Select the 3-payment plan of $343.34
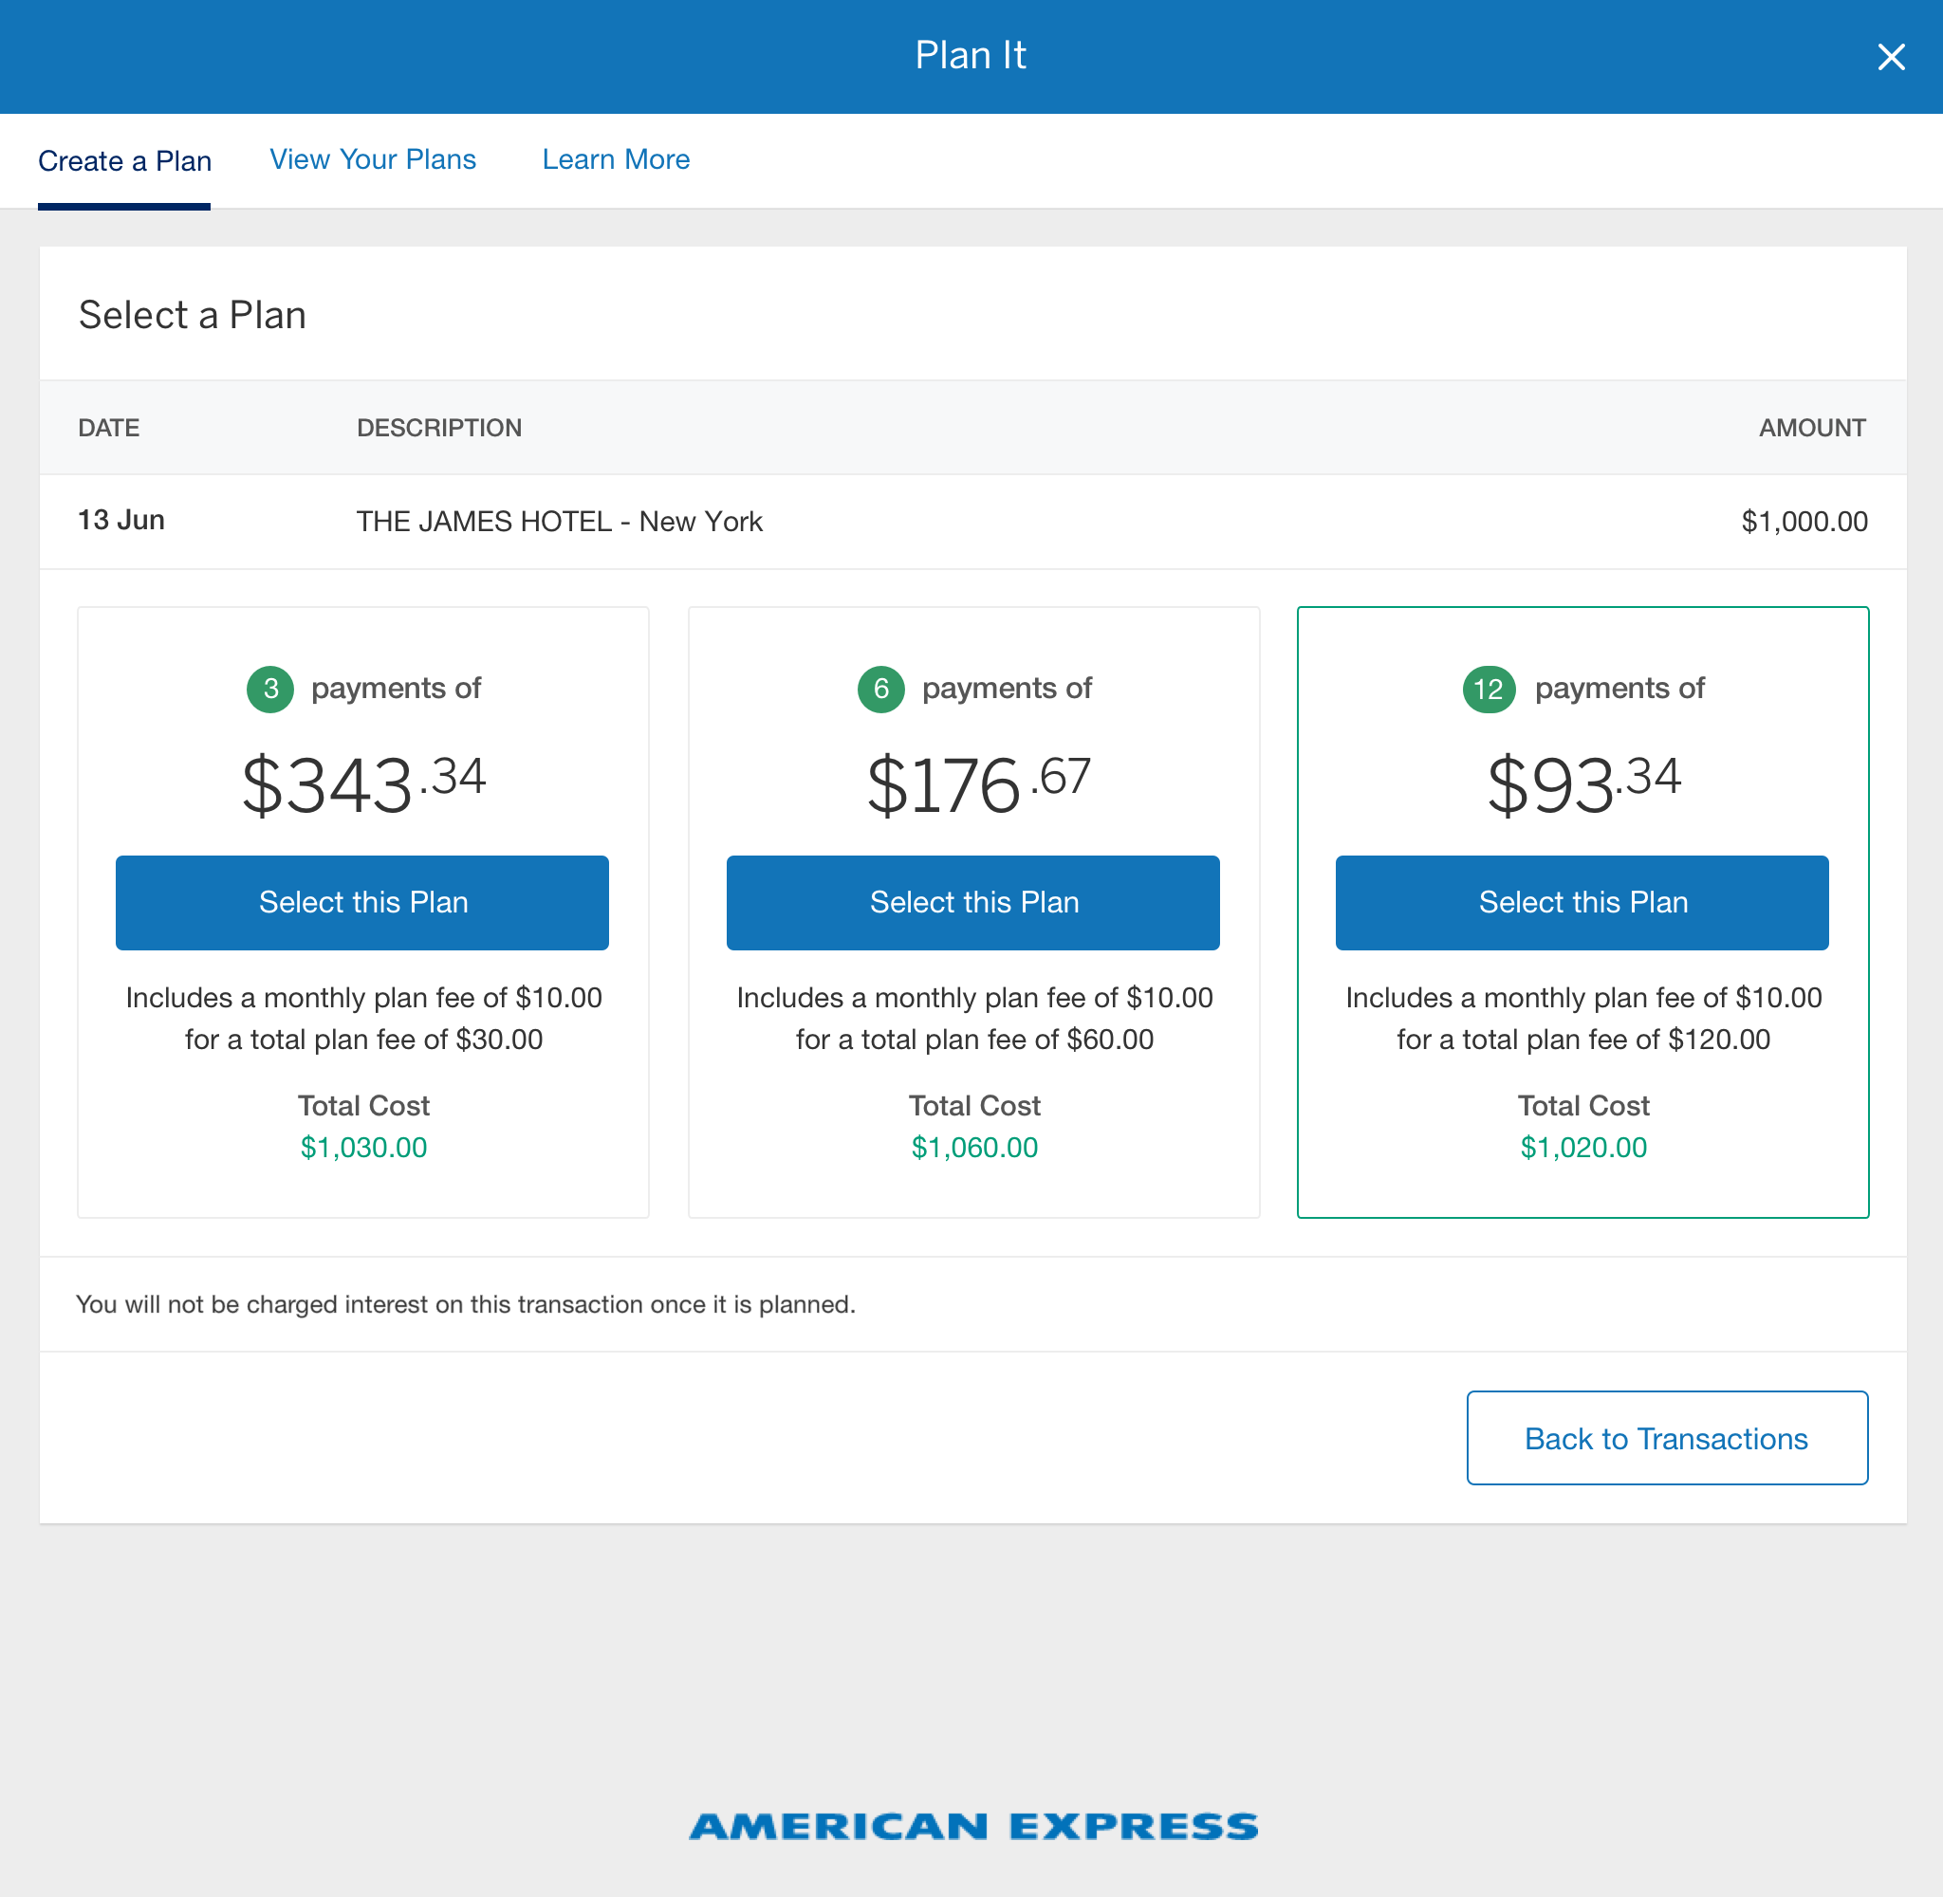The height and width of the screenshot is (1897, 1943). [361, 902]
